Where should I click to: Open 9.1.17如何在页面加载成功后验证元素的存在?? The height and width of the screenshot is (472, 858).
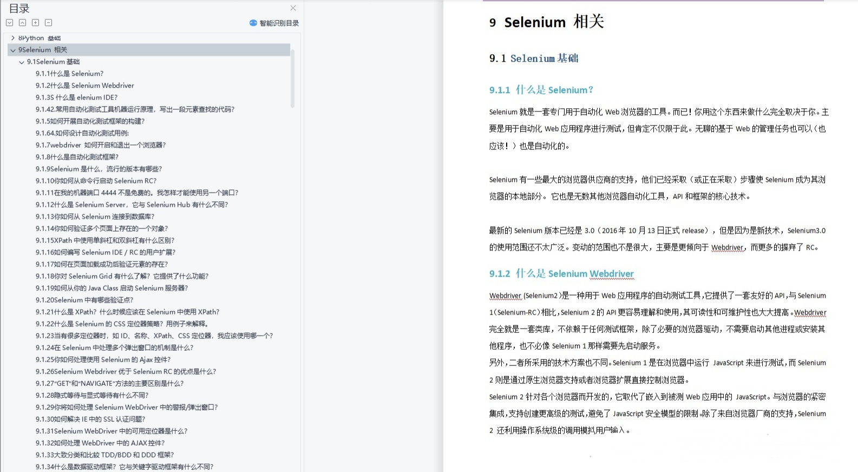[x=102, y=264]
